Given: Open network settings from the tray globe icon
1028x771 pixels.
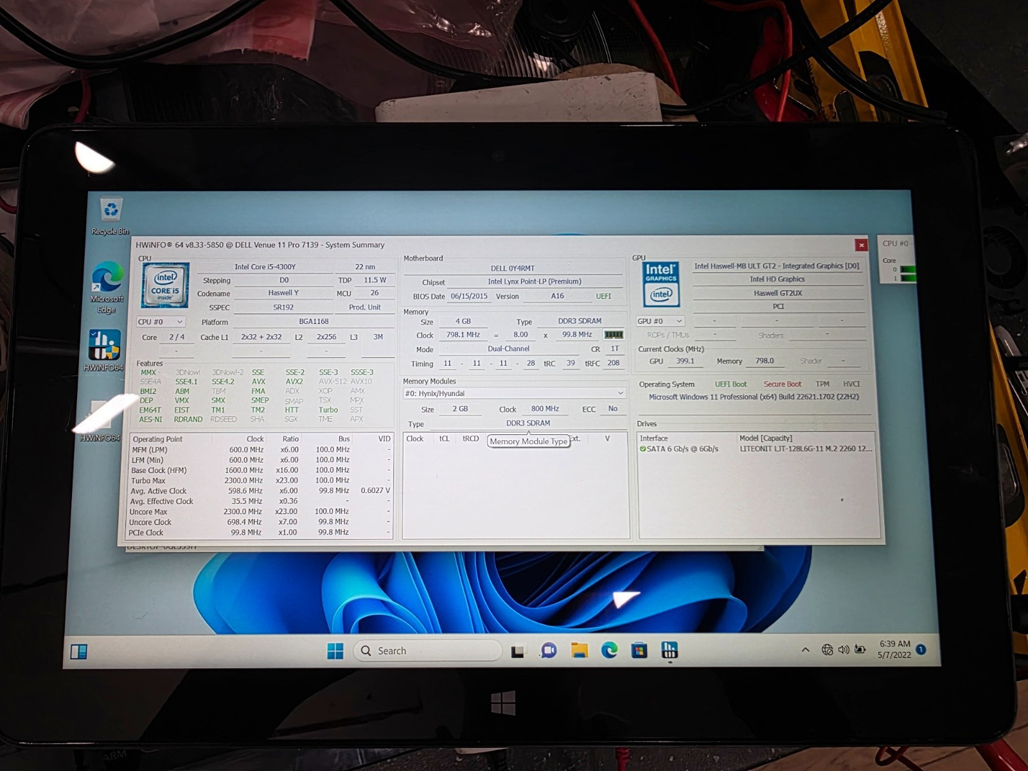Looking at the screenshot, I should point(827,650).
